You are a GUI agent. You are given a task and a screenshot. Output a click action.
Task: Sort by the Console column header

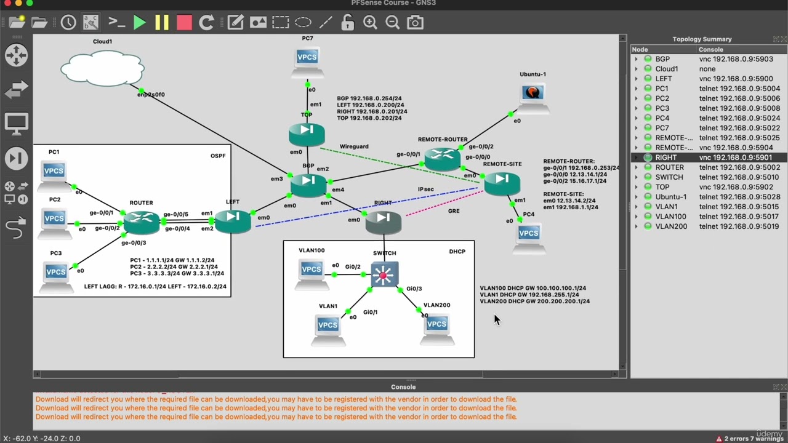(x=741, y=49)
